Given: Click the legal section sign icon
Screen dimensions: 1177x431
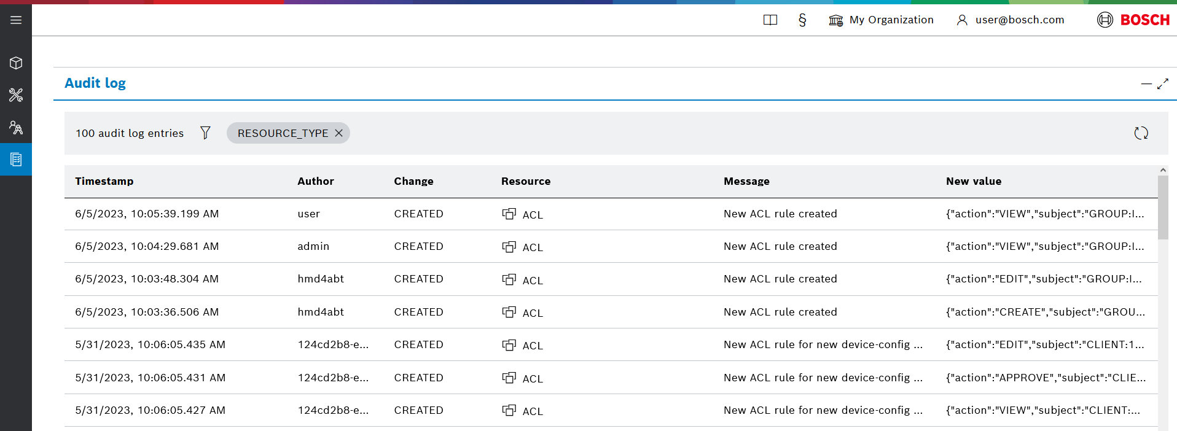Looking at the screenshot, I should [802, 20].
